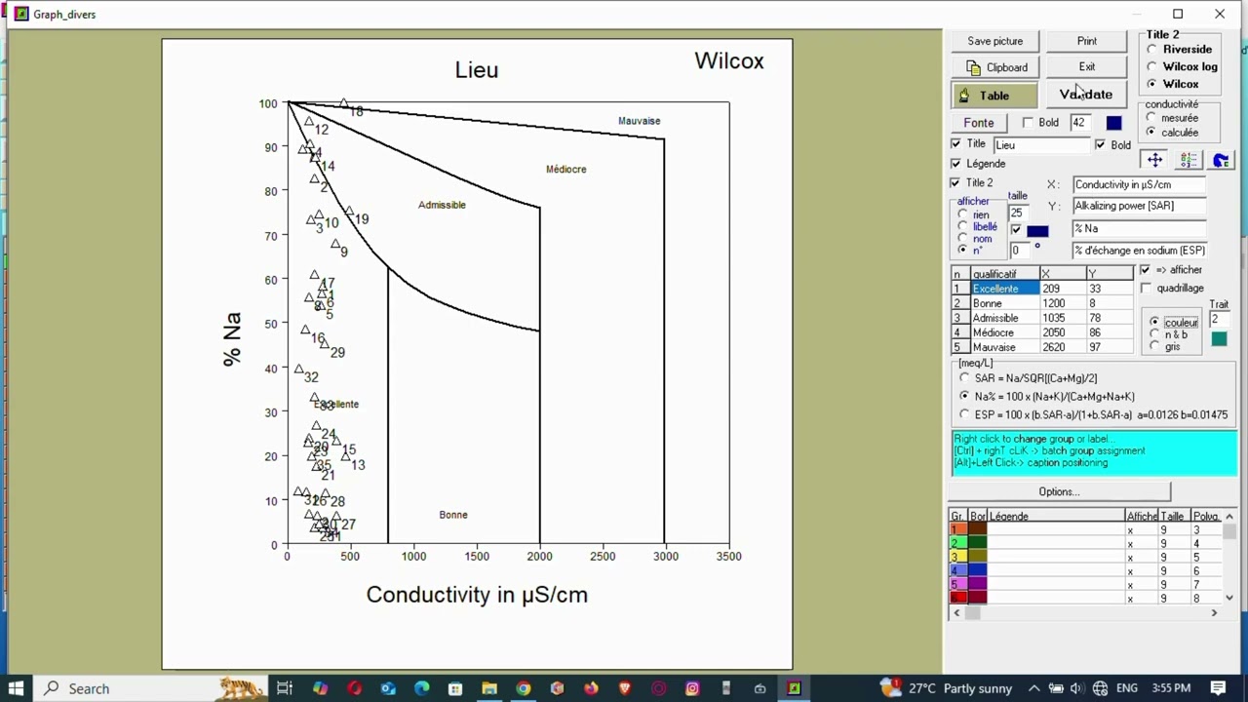
Task: Click the groups list scroll-right arrow
Action: 1214,612
